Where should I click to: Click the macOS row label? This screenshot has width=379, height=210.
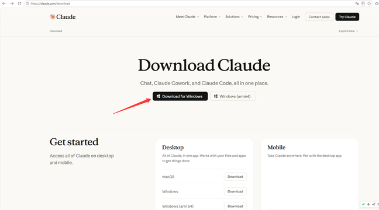pyautogui.click(x=168, y=177)
